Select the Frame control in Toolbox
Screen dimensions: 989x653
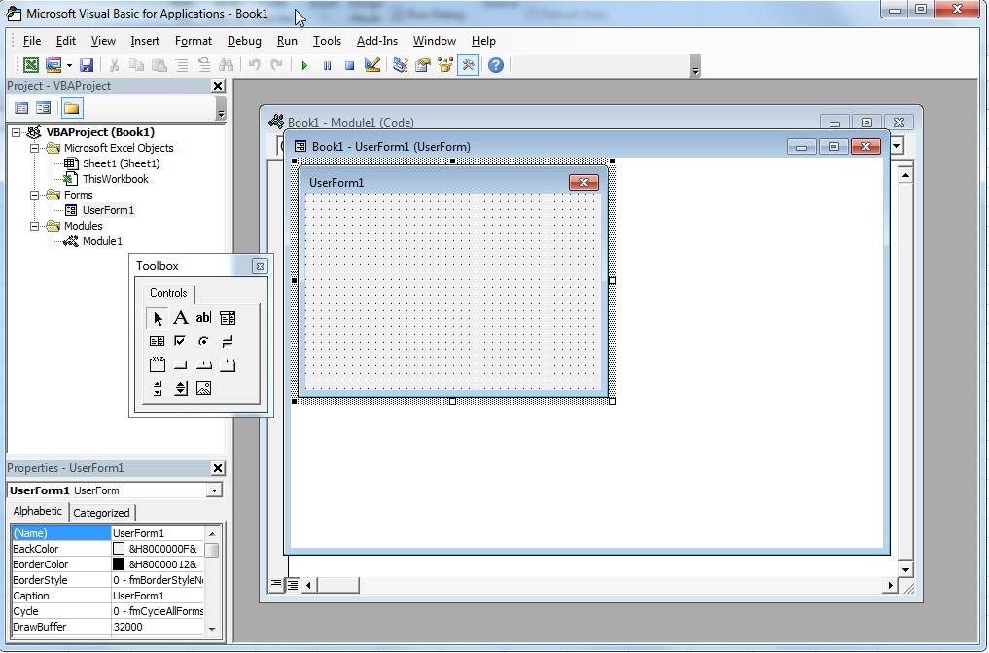[158, 365]
